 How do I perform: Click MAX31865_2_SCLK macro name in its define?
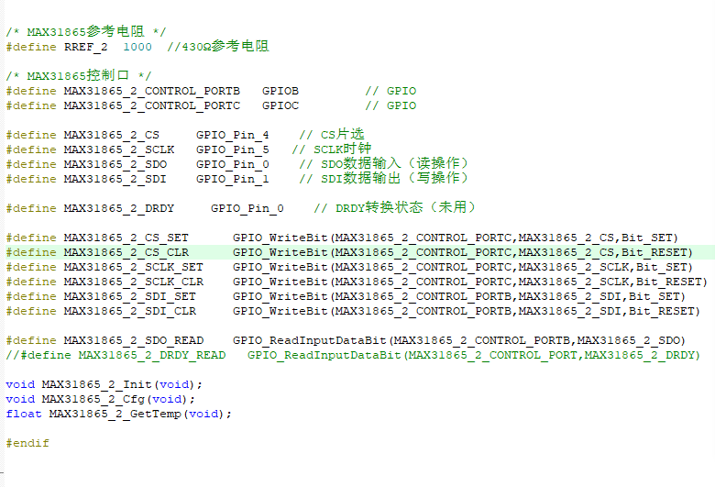coord(119,150)
